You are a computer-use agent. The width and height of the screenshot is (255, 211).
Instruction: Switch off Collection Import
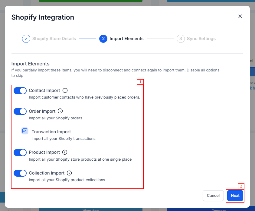pos(20,173)
